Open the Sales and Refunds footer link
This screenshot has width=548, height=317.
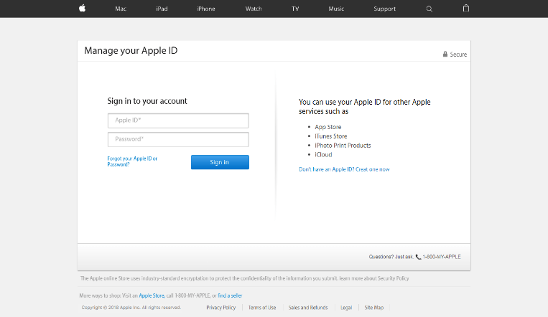click(x=308, y=308)
